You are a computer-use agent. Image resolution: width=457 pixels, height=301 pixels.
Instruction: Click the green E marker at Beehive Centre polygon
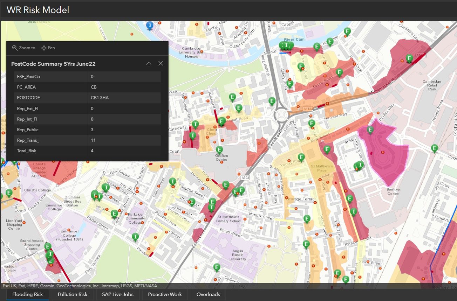point(370,130)
